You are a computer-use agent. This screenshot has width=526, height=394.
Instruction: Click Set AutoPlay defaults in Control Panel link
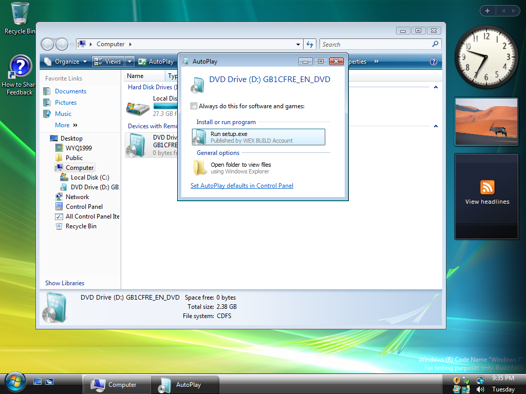tap(241, 186)
